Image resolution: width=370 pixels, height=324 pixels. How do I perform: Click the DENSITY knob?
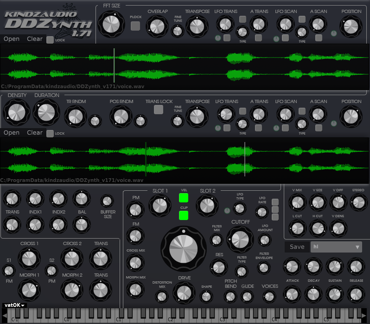tap(17, 112)
